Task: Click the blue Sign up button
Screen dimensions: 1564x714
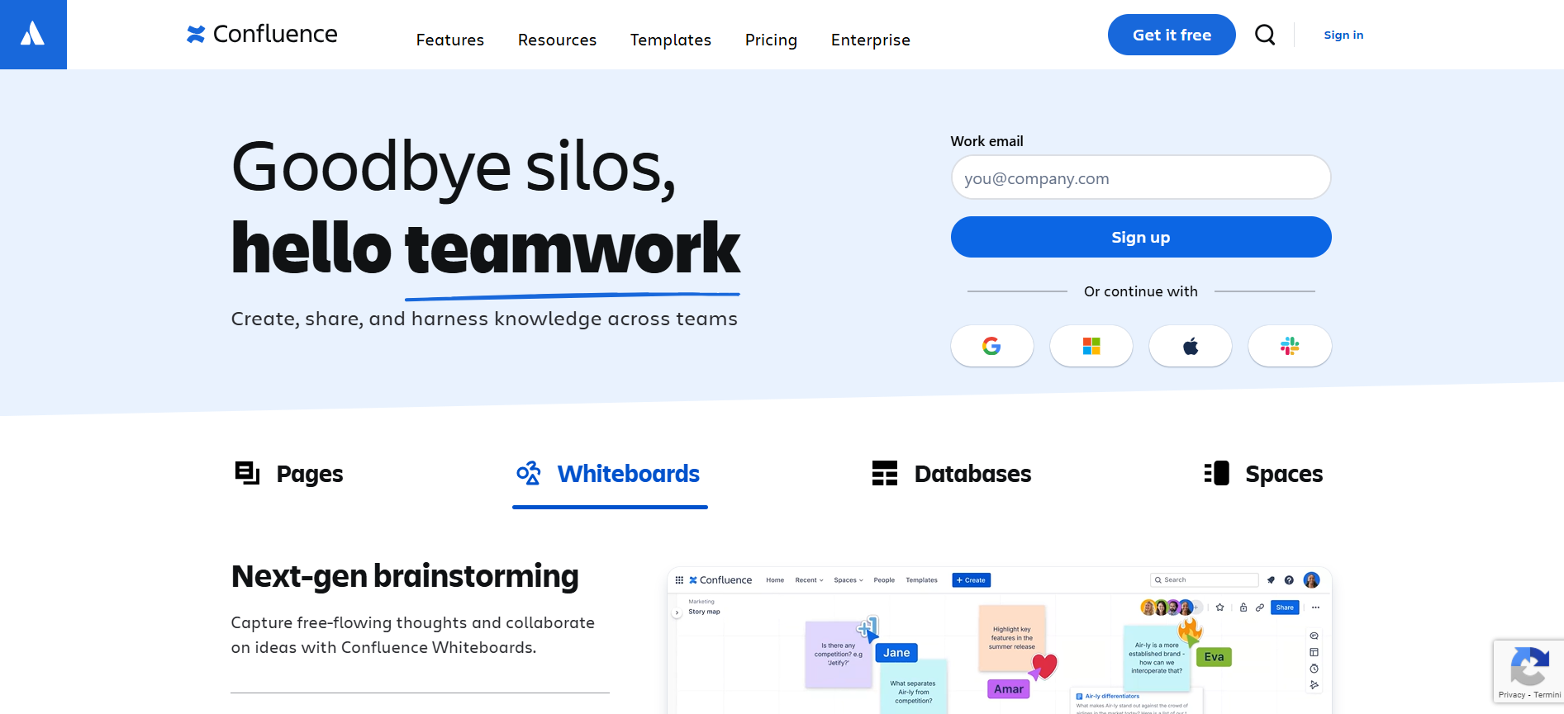Action: coord(1141,237)
